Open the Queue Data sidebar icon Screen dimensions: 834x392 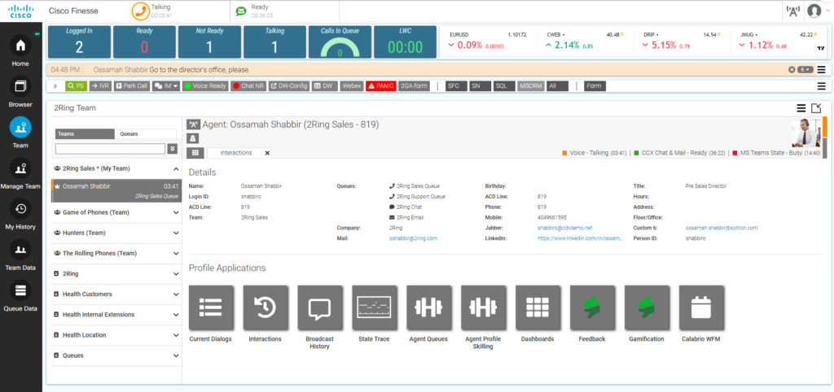pos(20,290)
